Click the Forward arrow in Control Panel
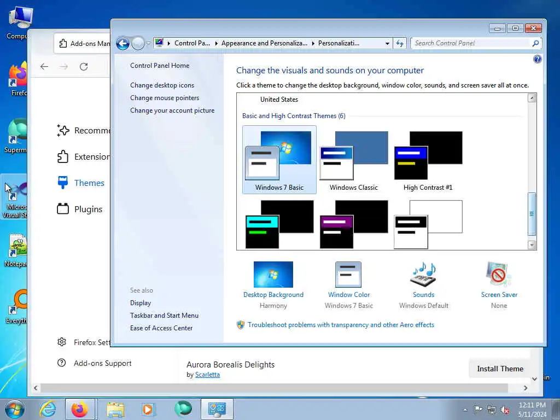Screen dimensions: 560x420 (138, 44)
